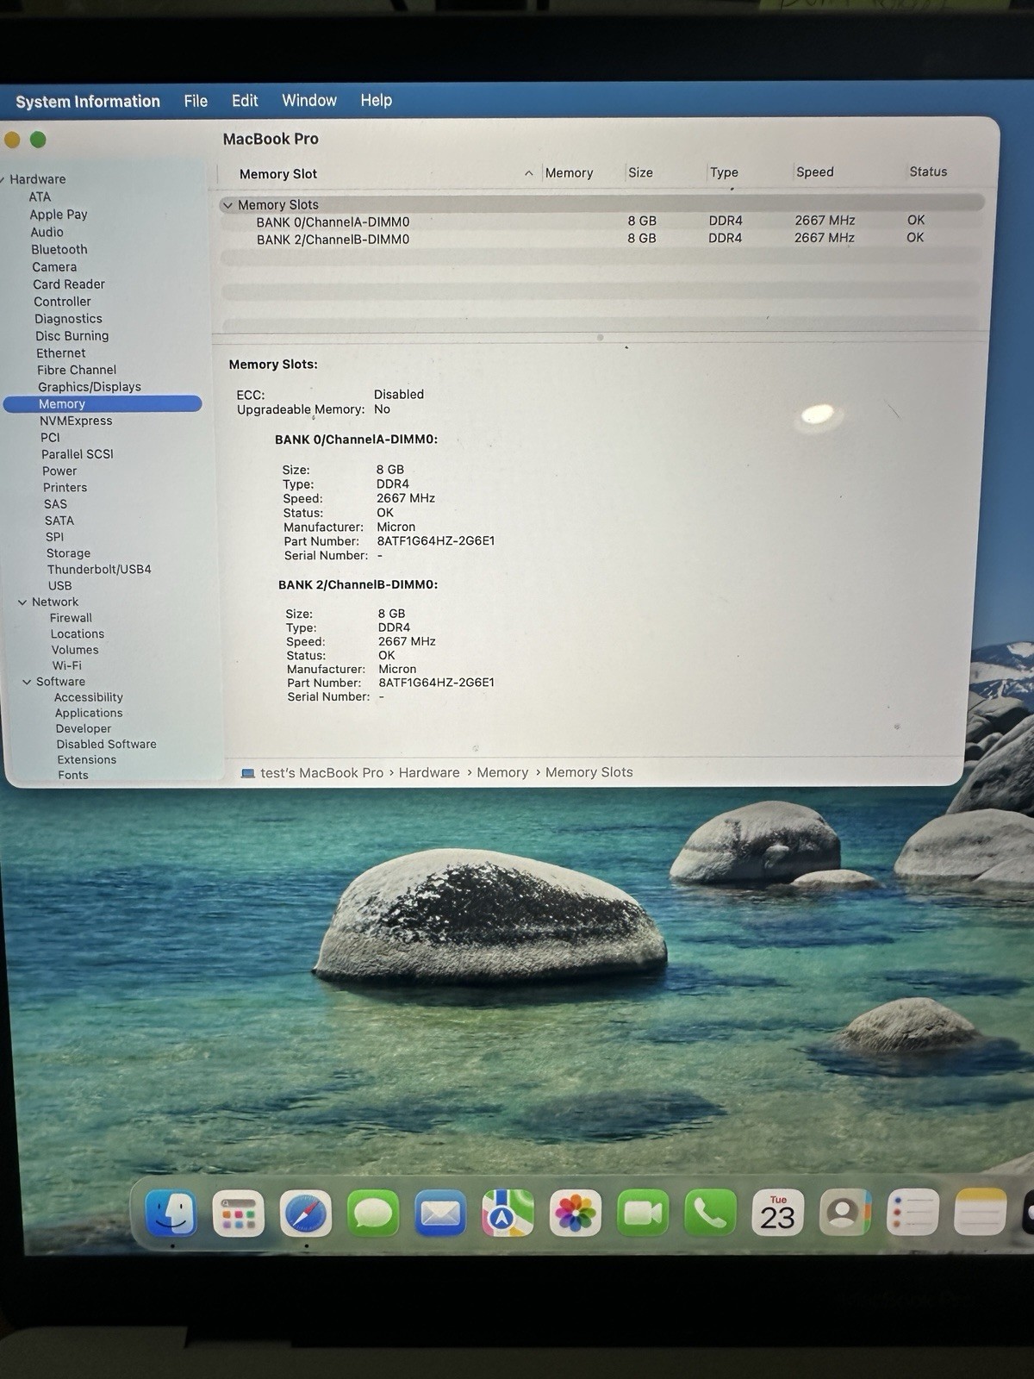The width and height of the screenshot is (1034, 1379).
Task: Select Power in the sidebar
Action: (59, 471)
